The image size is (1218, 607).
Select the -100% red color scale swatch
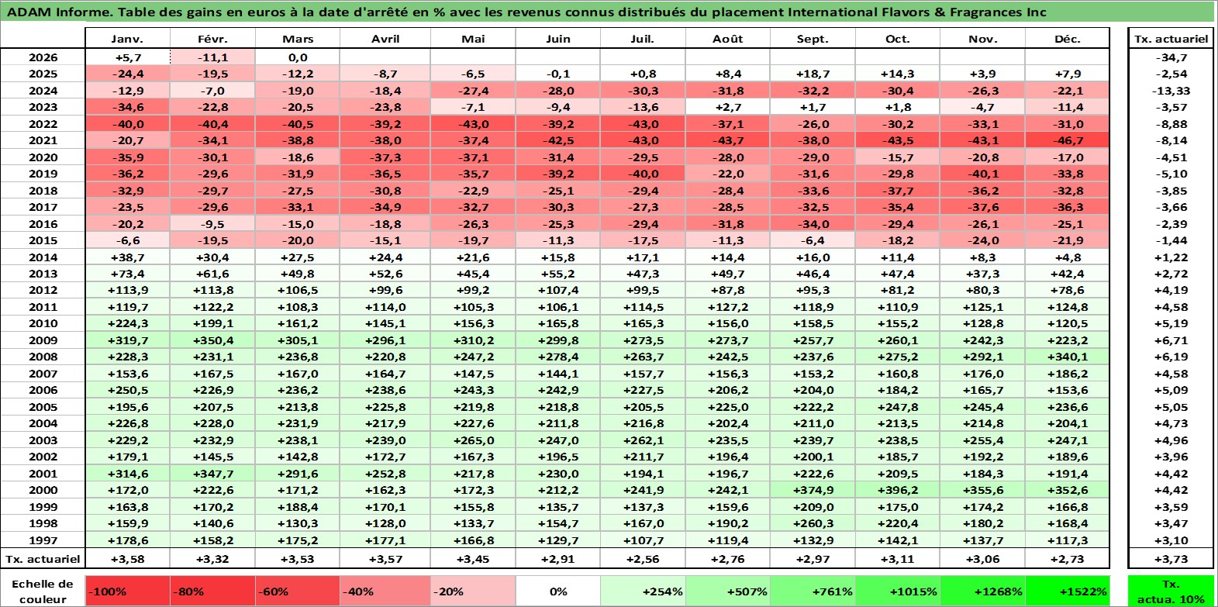point(127,591)
